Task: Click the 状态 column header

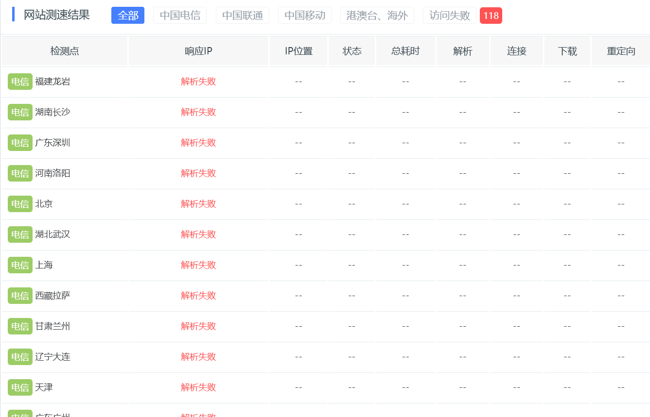Action: [352, 51]
